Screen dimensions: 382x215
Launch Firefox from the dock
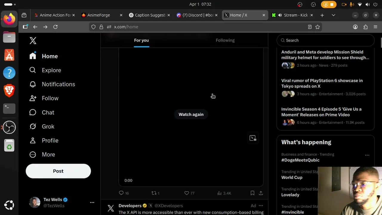[9, 19]
